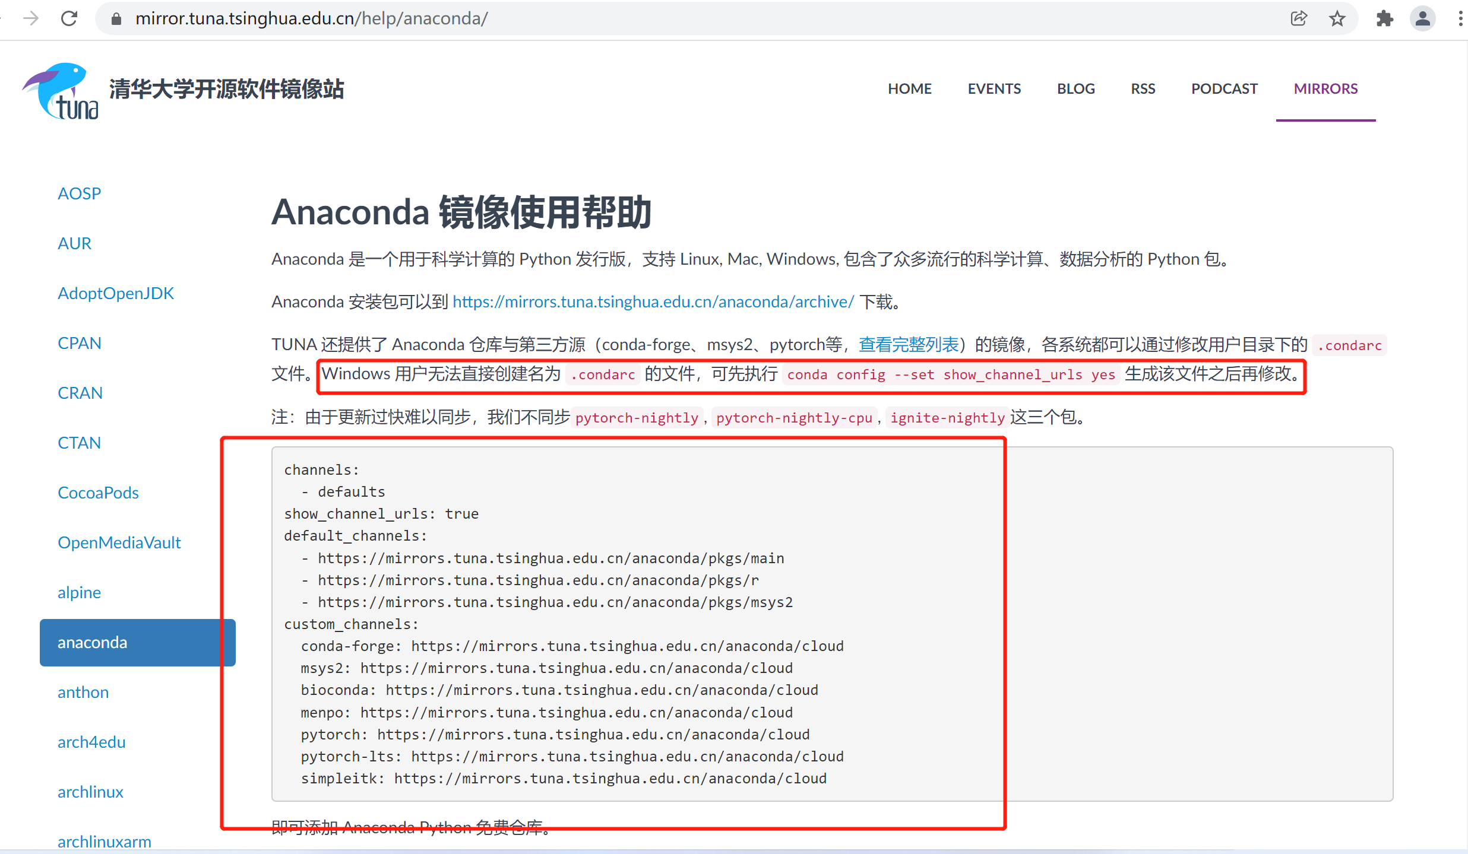The image size is (1468, 854).
Task: Open the CRAN mirror help
Action: (x=80, y=392)
